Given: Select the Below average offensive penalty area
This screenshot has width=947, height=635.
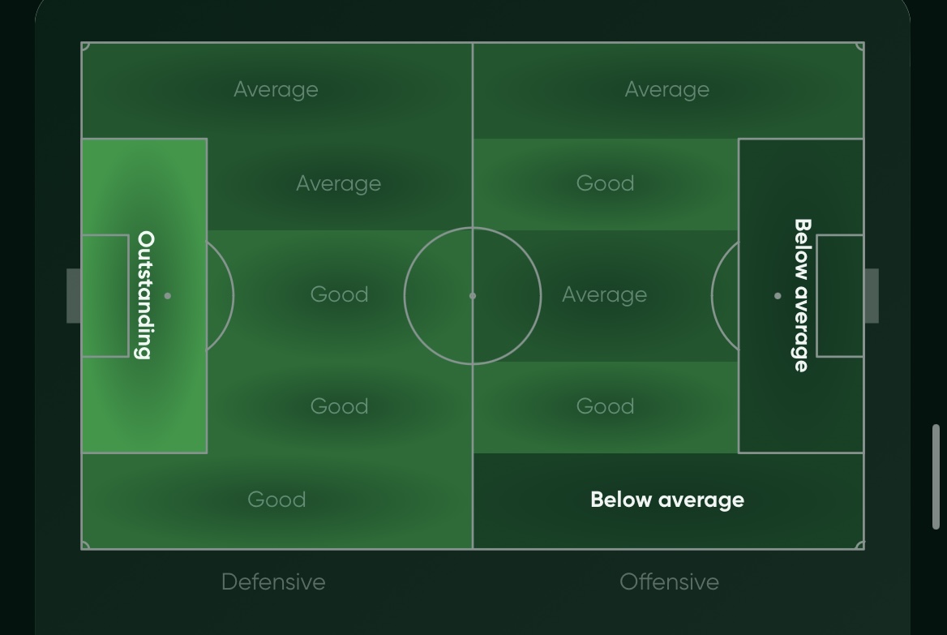Looking at the screenshot, I should tap(800, 295).
